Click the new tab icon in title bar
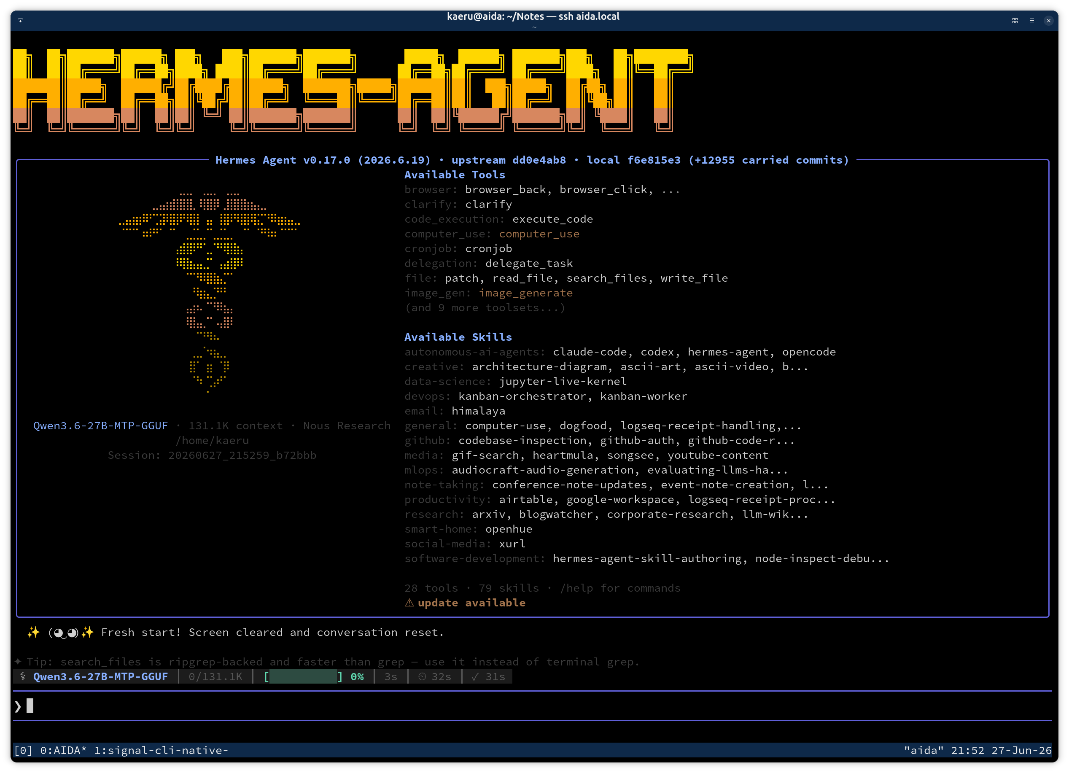 (20, 21)
